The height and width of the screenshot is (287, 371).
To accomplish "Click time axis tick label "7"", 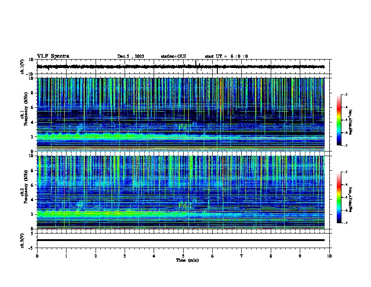I will pos(242,256).
